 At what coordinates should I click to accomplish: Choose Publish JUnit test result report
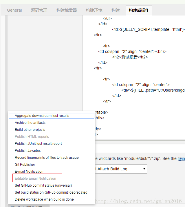(x=52, y=144)
